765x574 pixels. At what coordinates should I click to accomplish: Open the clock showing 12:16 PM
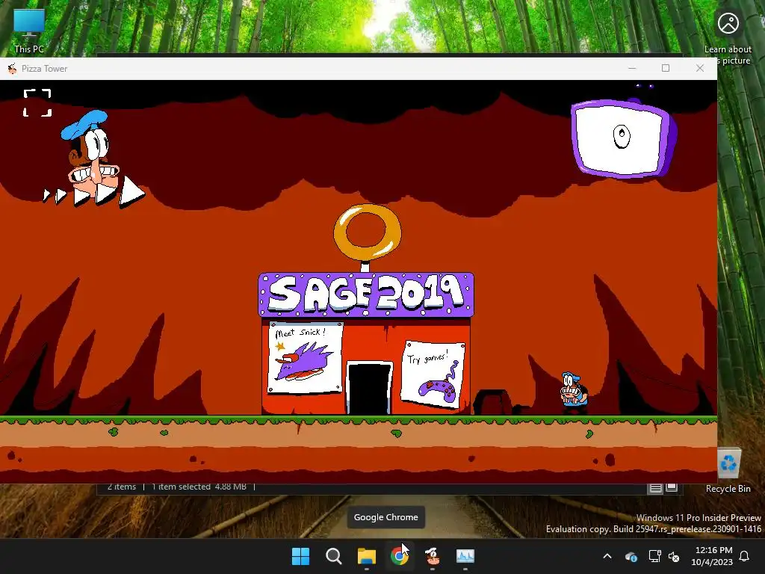(x=712, y=556)
